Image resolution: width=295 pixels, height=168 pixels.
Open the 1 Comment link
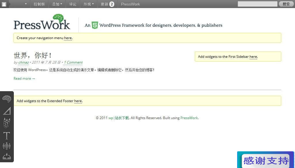[x=73, y=62]
